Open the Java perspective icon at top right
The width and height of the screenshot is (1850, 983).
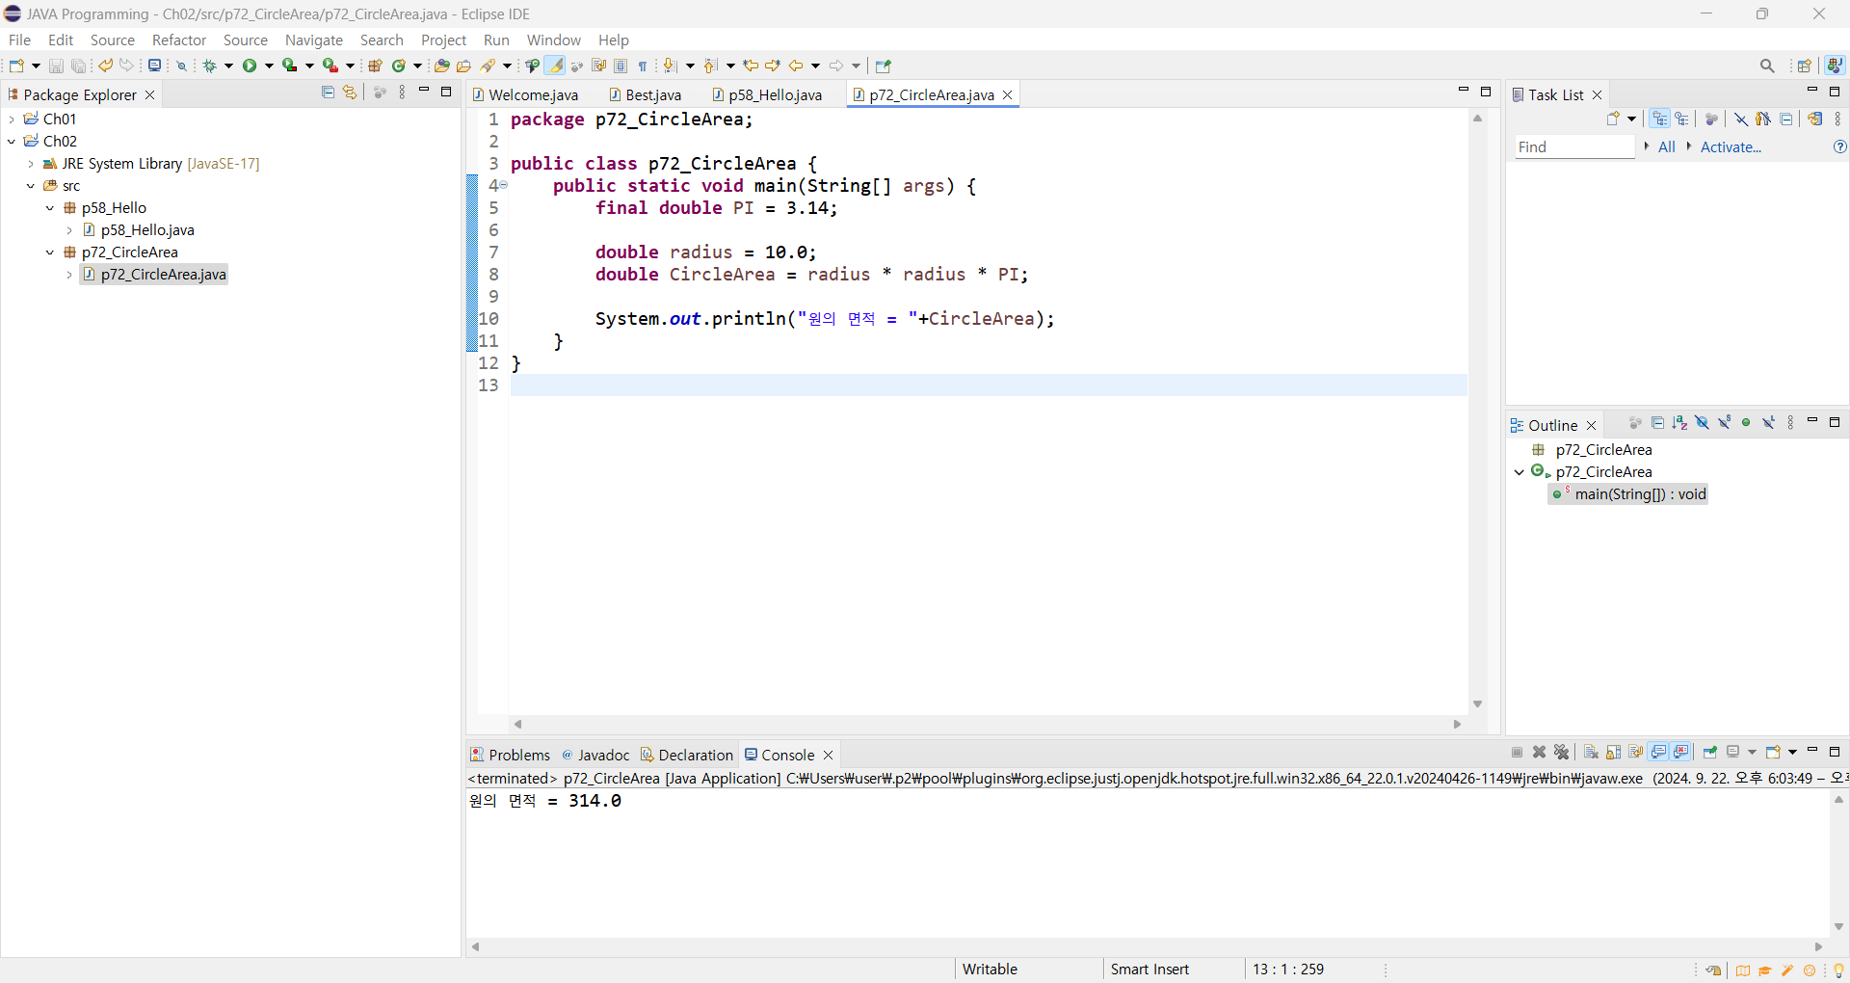pyautogui.click(x=1835, y=66)
